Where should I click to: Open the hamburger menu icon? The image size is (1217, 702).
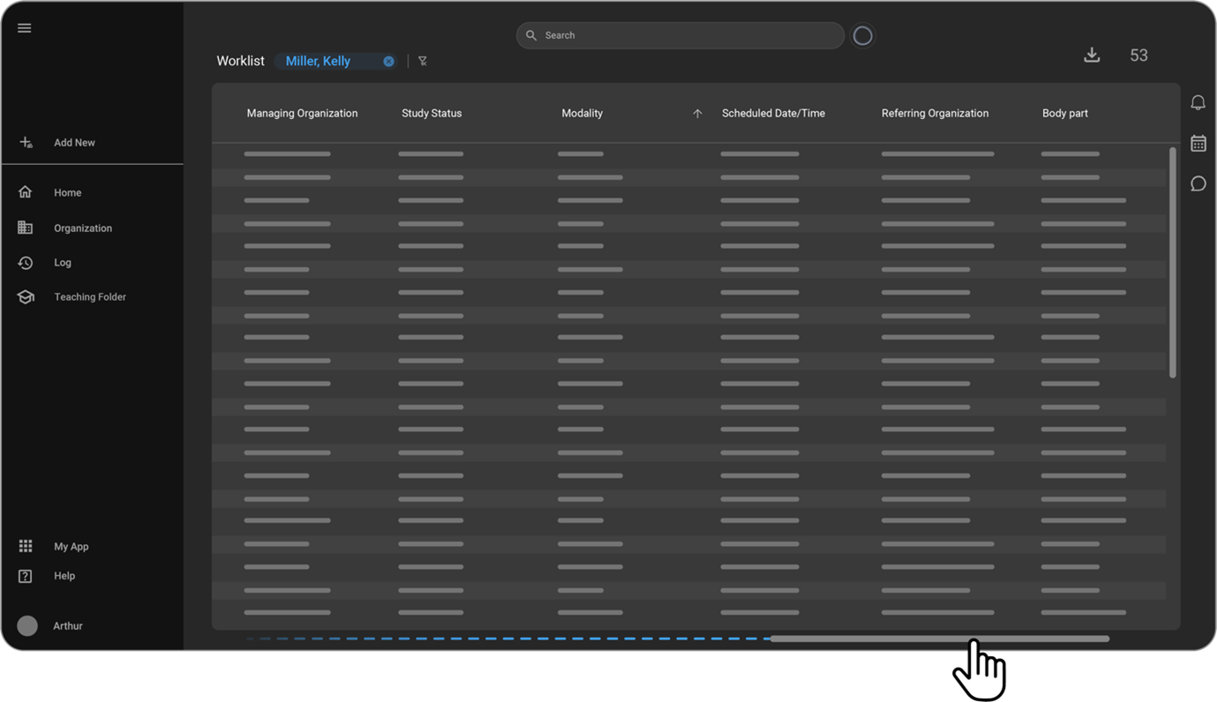[25, 28]
